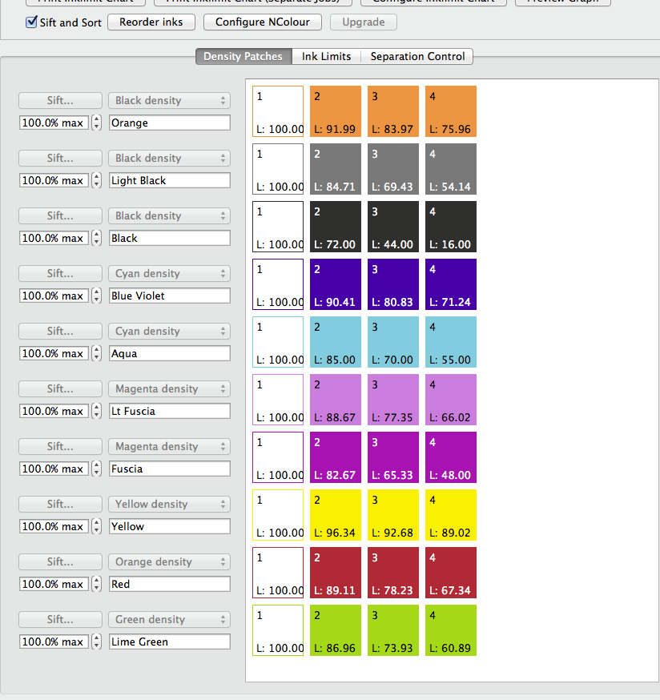660x700 pixels.
Task: Click max percent field above Lime Green row's, for Fuscia
Action: [x=54, y=469]
